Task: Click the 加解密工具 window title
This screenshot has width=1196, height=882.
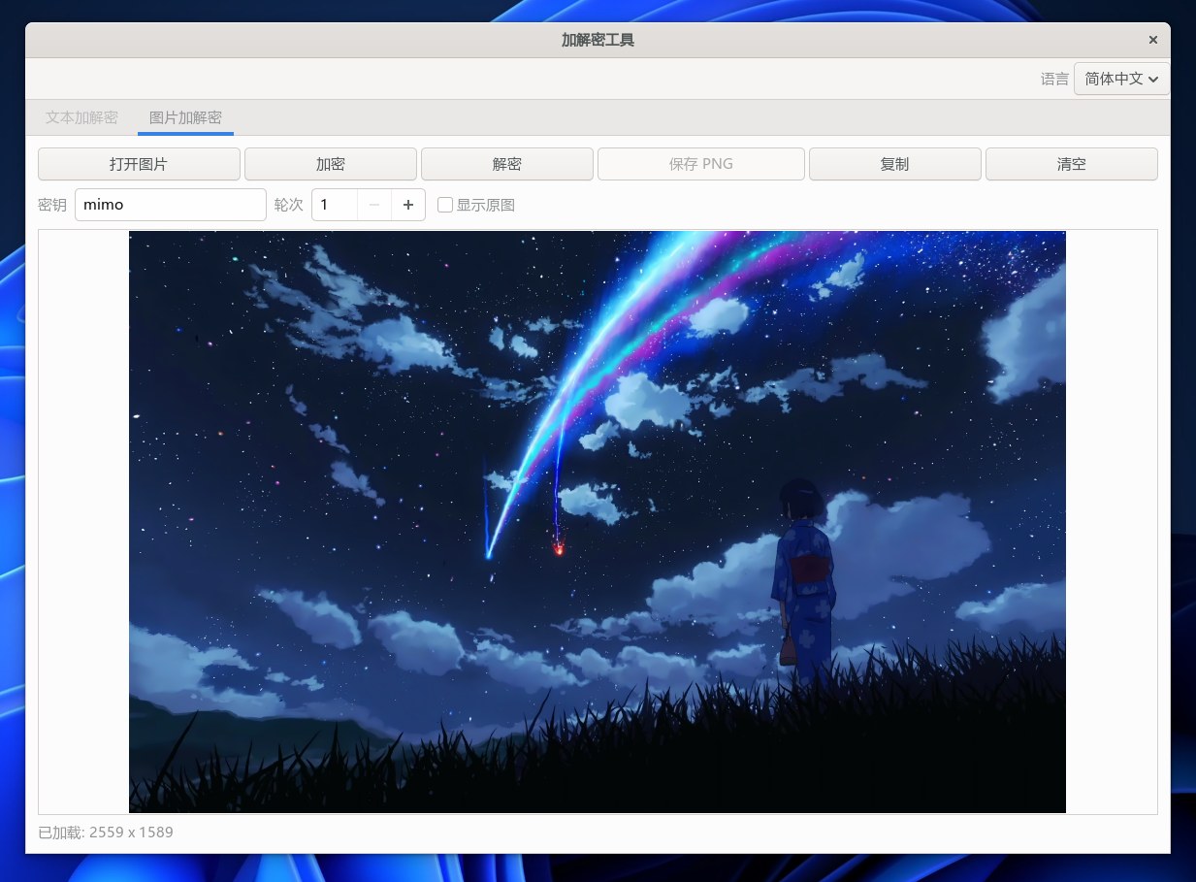Action: coord(598,40)
